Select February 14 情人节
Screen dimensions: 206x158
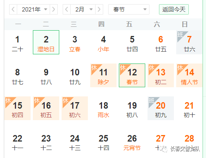click(189, 75)
